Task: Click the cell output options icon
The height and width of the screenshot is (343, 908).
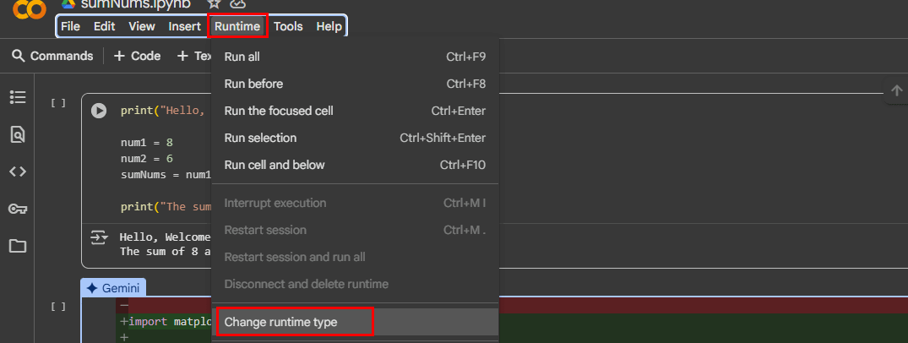Action: click(x=99, y=237)
